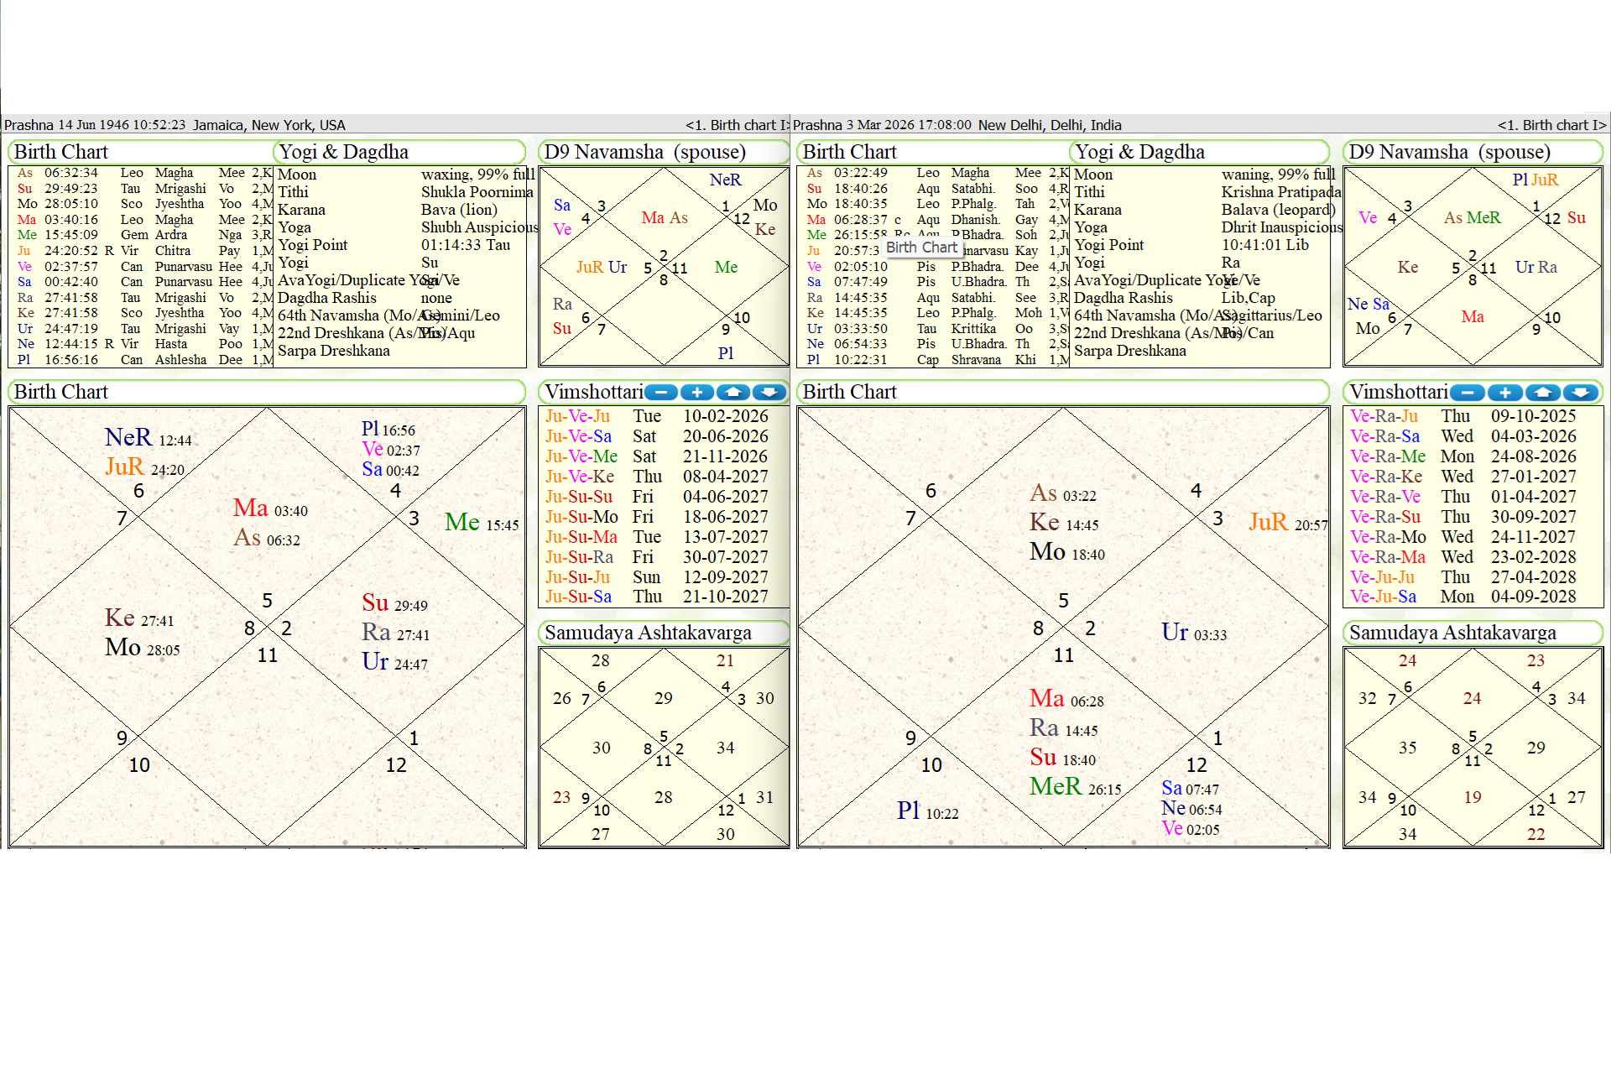Select Ve-Ra-Me dasha row
The width and height of the screenshot is (1611, 1074).
tap(1388, 456)
